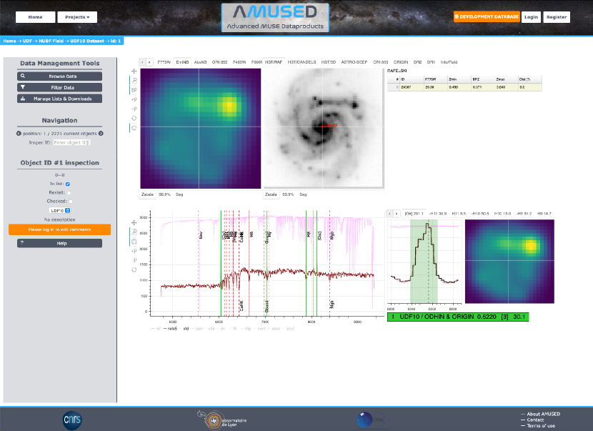The height and width of the screenshot is (431, 593).
Task: Select the pan tool beside the spectrum plot
Action: pyautogui.click(x=134, y=222)
